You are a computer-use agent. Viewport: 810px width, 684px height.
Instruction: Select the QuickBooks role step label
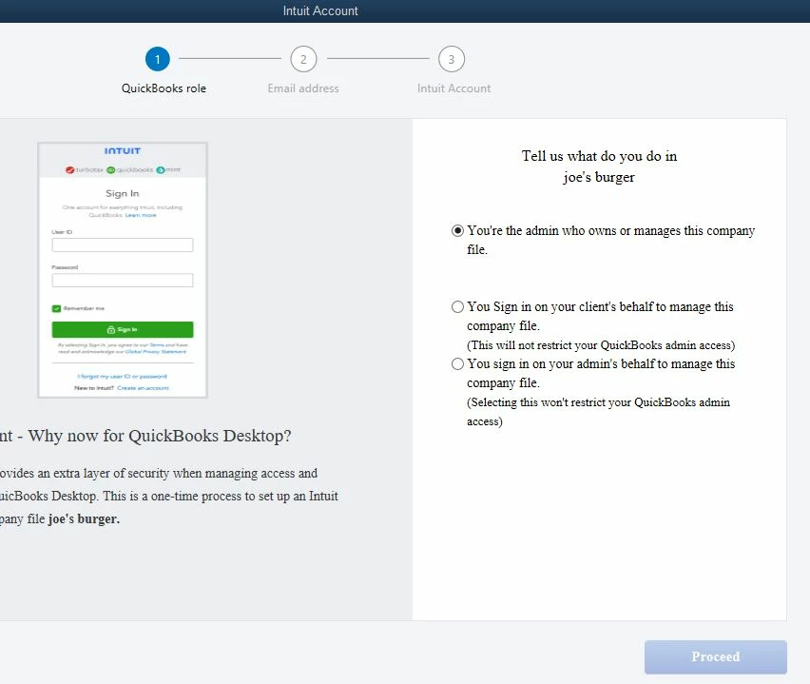click(164, 88)
